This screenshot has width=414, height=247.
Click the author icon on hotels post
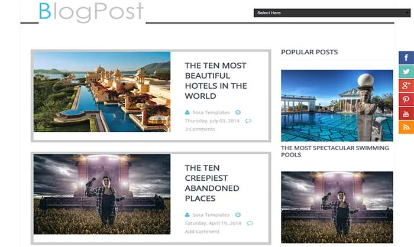point(187,112)
